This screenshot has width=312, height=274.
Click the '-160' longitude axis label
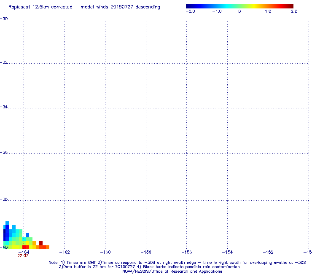105,253
